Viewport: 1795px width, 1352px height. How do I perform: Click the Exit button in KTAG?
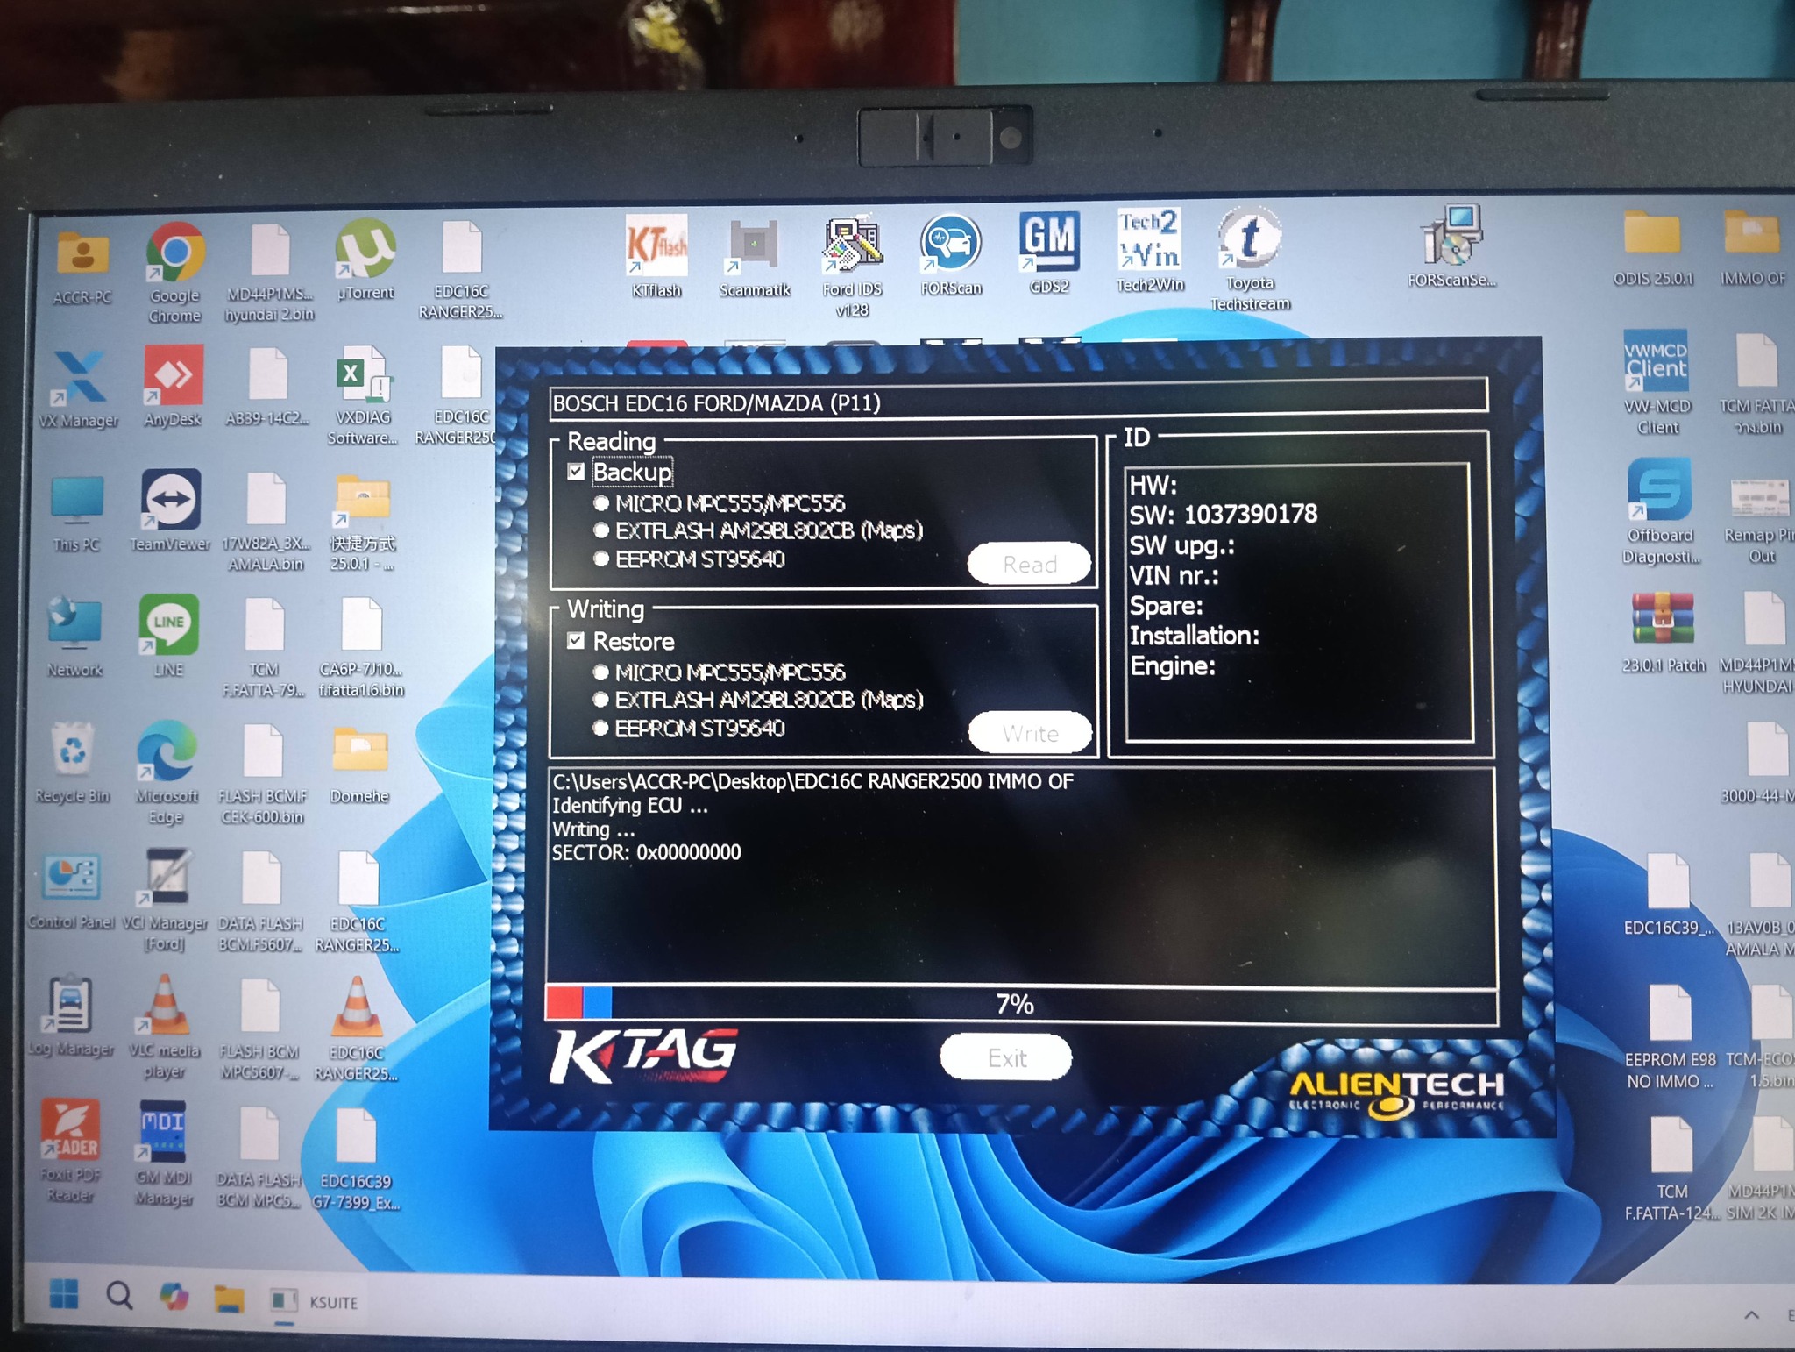coord(1005,1057)
